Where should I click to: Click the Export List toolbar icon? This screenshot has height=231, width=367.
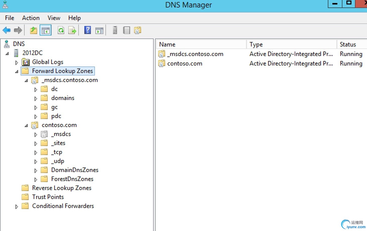click(x=72, y=30)
